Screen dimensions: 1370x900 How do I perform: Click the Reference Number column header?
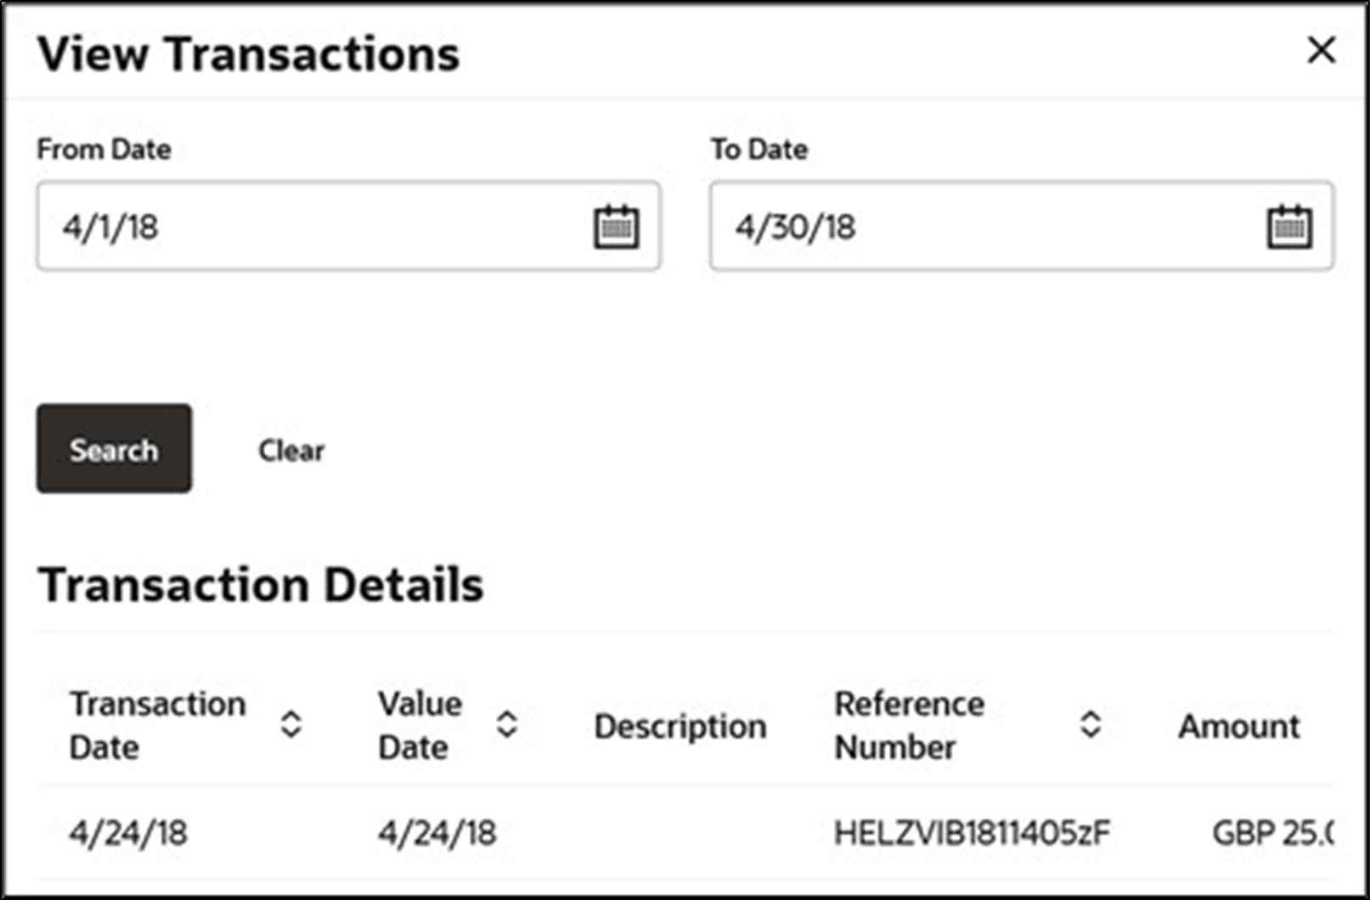pos(910,726)
